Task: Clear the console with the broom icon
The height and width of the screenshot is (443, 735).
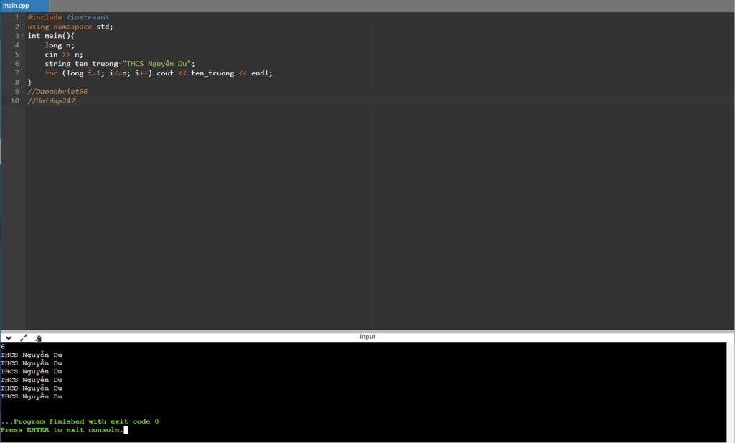Action: pos(39,338)
